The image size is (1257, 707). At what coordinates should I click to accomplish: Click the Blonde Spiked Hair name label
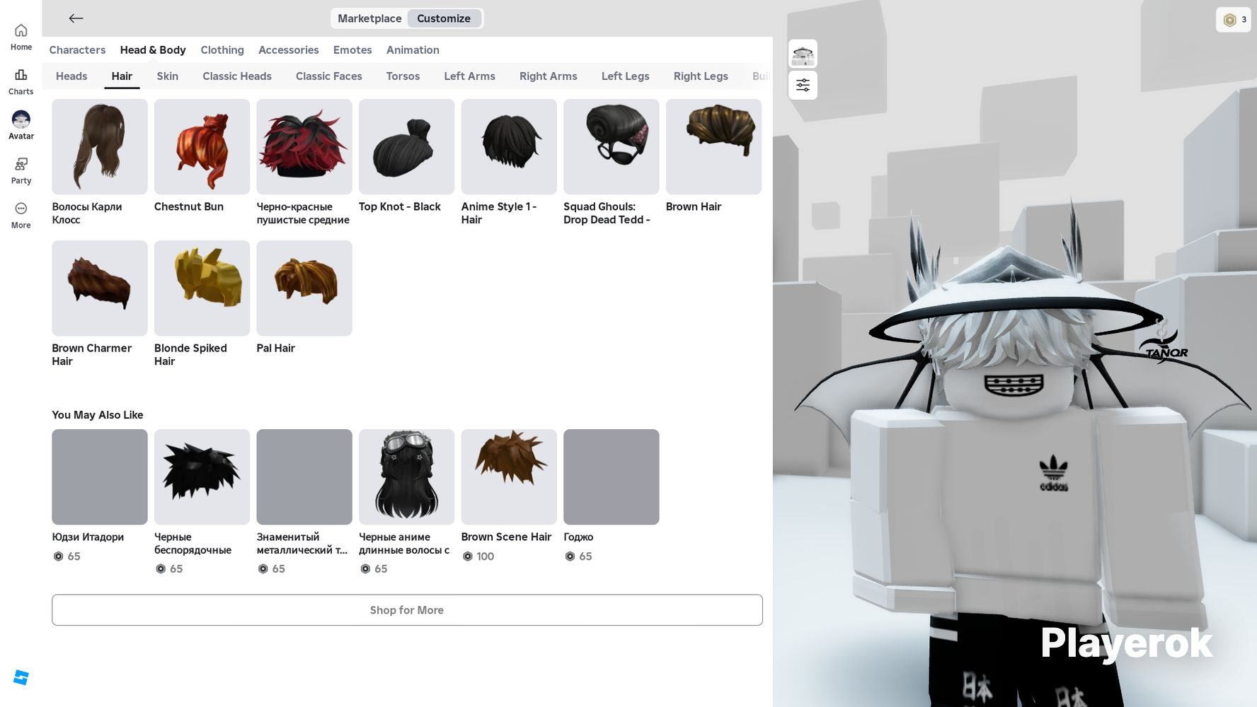190,354
